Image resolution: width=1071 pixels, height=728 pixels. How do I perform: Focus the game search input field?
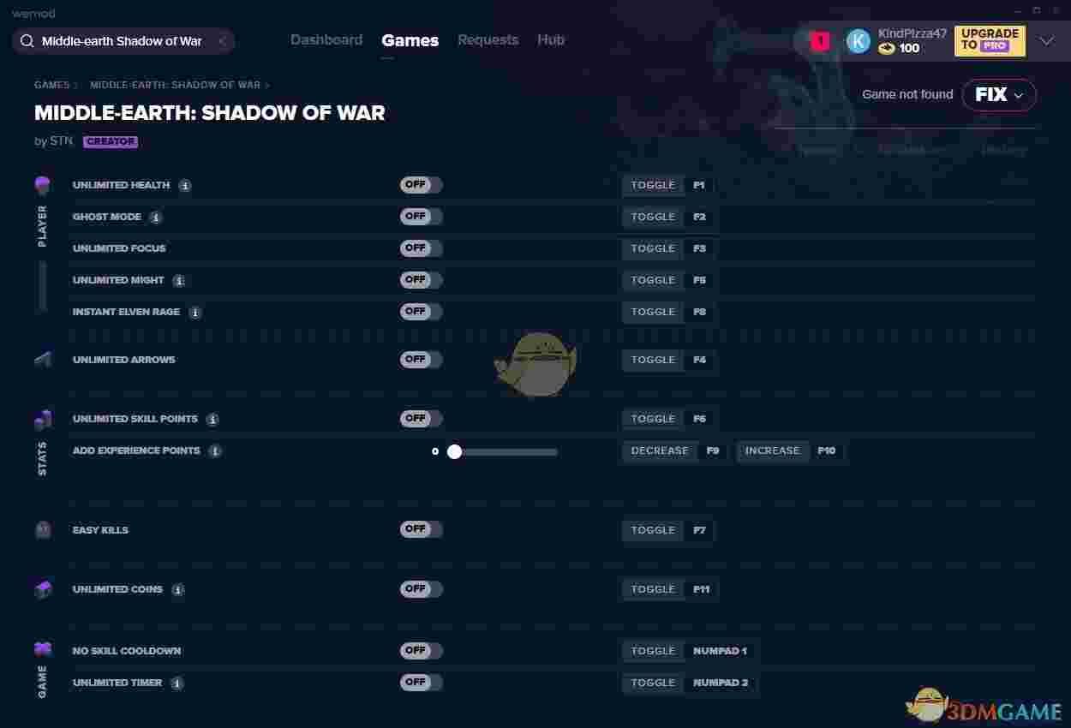click(123, 41)
